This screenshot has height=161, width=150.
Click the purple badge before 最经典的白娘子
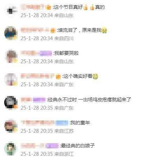tap(52, 146)
